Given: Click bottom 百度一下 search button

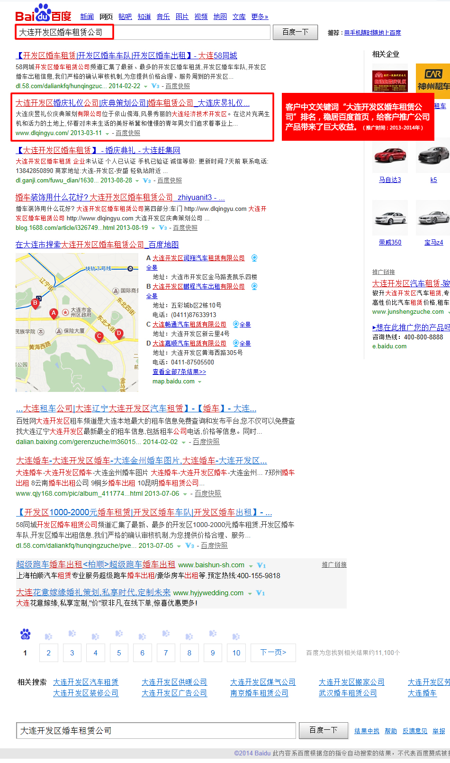Looking at the screenshot, I should (324, 730).
